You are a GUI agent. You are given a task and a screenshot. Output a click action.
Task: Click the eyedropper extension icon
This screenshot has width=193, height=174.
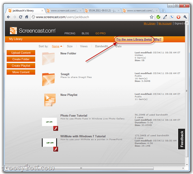(x=165, y=17)
